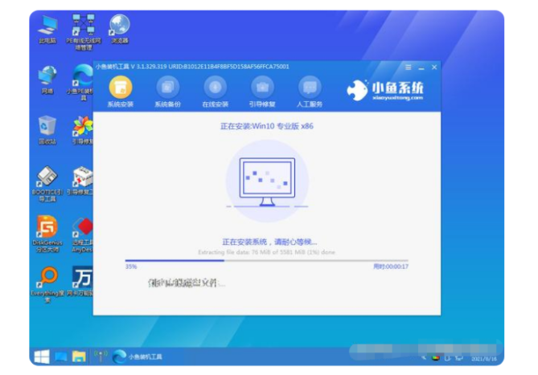The height and width of the screenshot is (375, 538).
Task: Open the 引导修复 tool in toolbar
Action: [262, 88]
